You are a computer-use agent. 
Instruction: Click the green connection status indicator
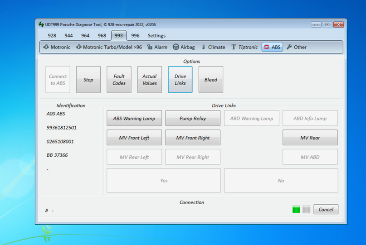pos(296,209)
